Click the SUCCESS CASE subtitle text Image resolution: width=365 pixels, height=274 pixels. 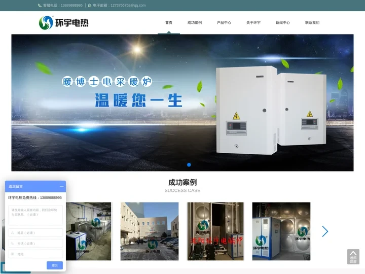point(182,191)
